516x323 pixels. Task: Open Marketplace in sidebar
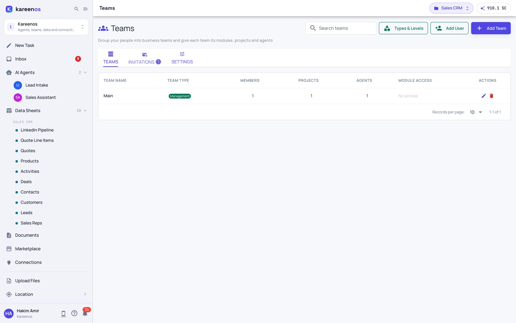[x=46, y=249]
